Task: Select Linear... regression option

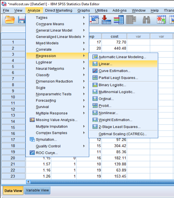Action: [123, 64]
